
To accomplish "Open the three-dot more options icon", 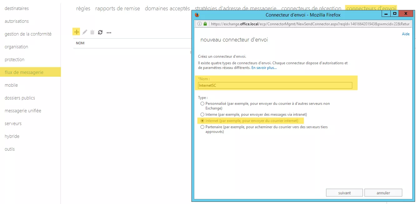I will [109, 32].
